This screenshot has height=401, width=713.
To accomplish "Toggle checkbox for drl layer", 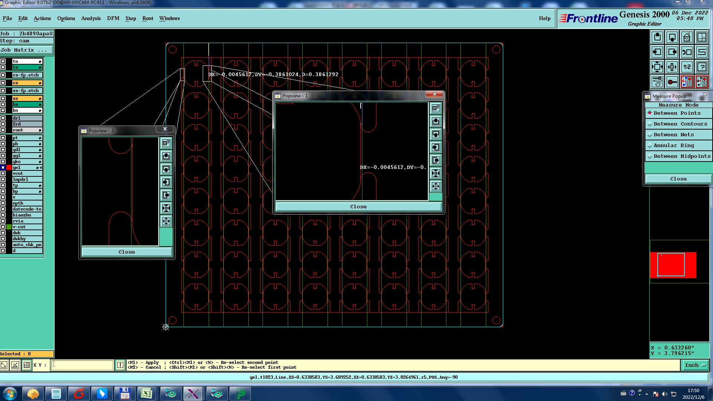I will 3,118.
